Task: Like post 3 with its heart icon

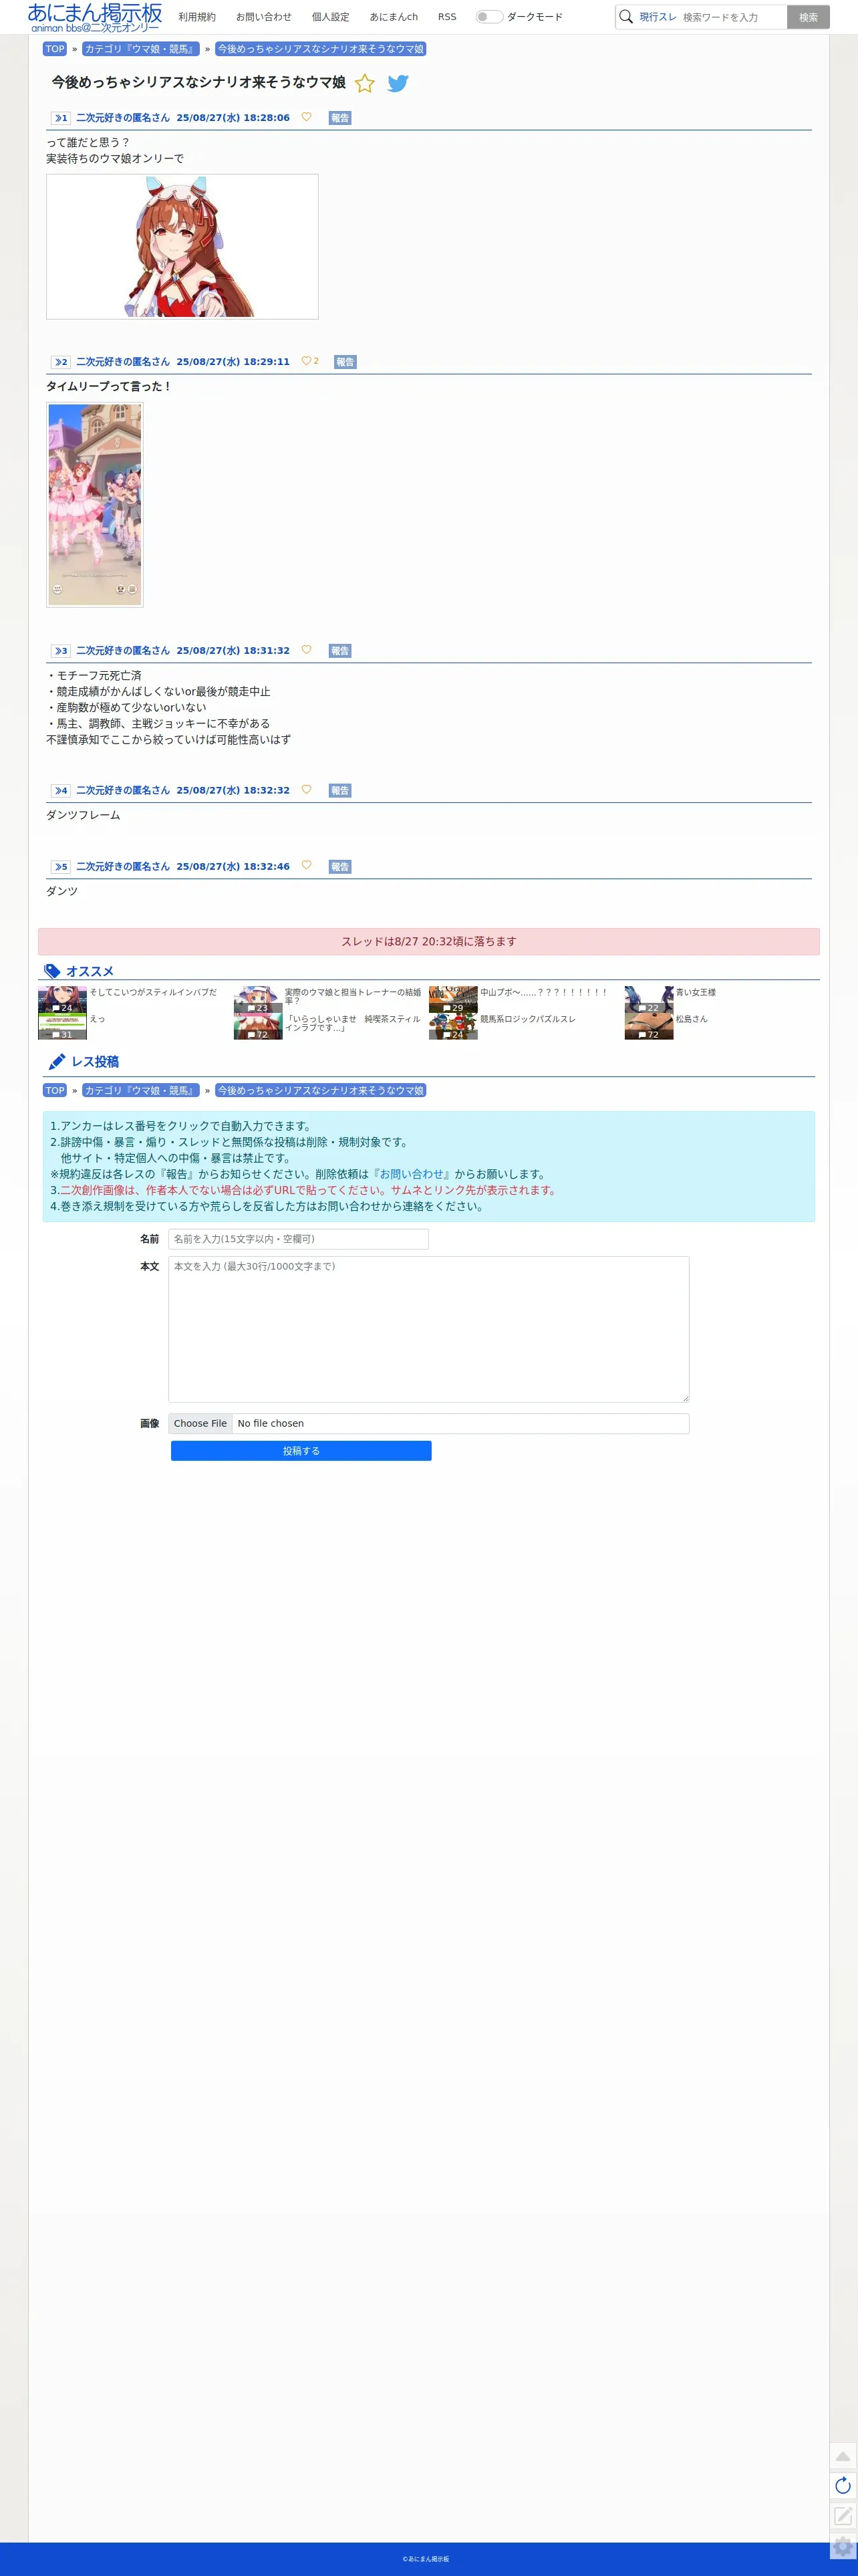Action: (x=306, y=650)
